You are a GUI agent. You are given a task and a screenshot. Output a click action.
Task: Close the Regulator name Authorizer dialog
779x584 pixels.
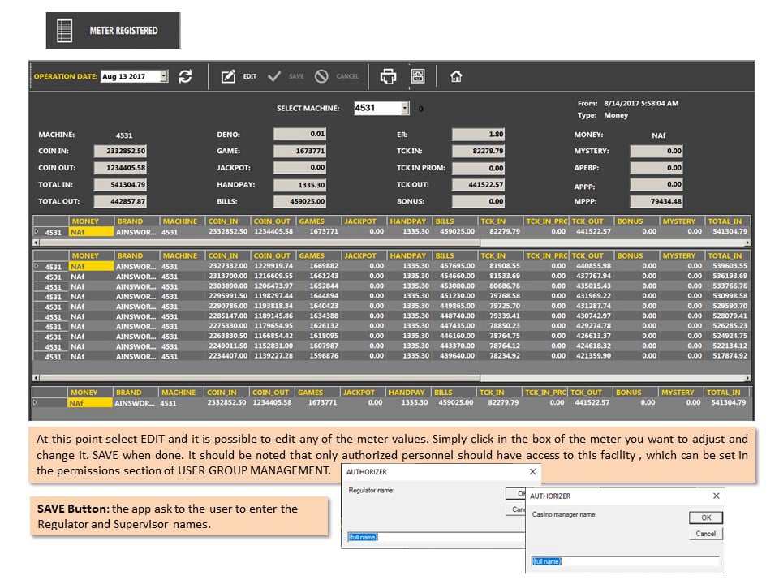532,471
